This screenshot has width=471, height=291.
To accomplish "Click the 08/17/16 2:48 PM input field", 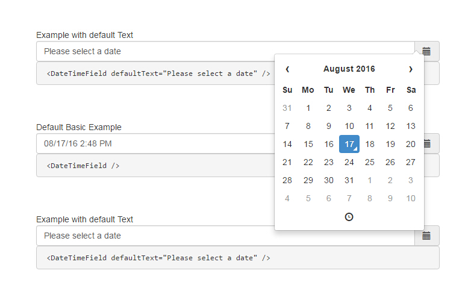I will click(x=155, y=144).
